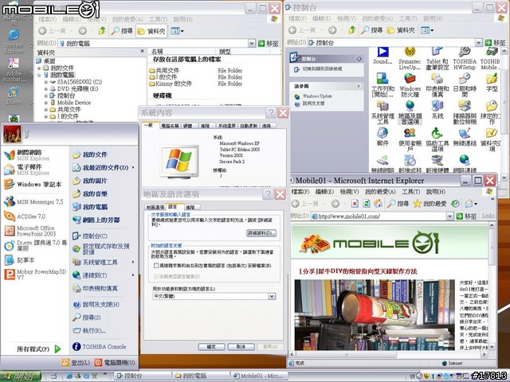The height and width of the screenshot is (382, 510).
Task: Collapse 我的電腦 node in folder tree
Action: [x=39, y=75]
